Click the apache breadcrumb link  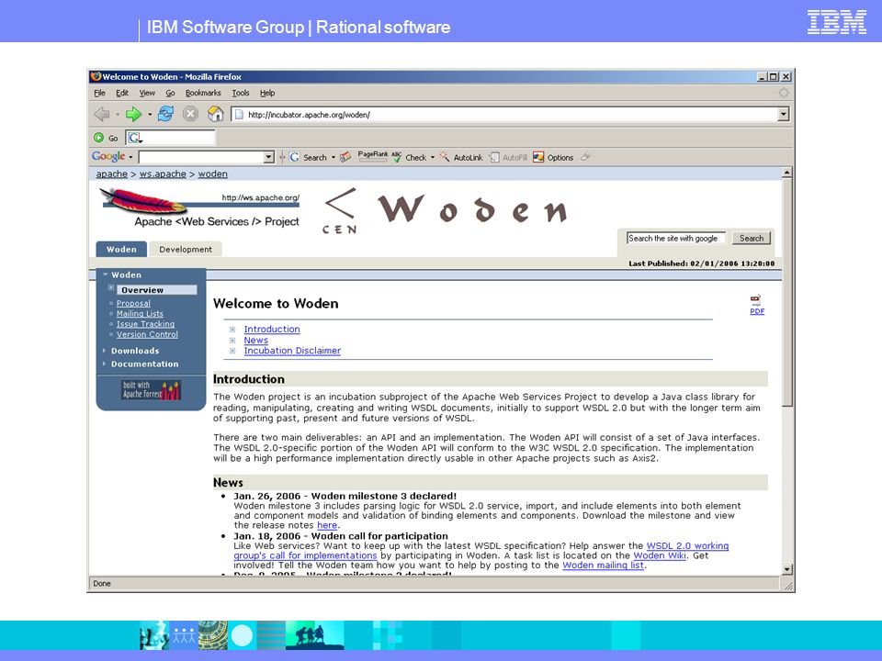click(112, 174)
